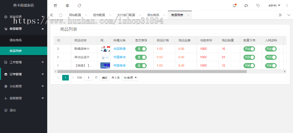
Task: Close the 支付接口配置 tab
Action: click(x=140, y=15)
